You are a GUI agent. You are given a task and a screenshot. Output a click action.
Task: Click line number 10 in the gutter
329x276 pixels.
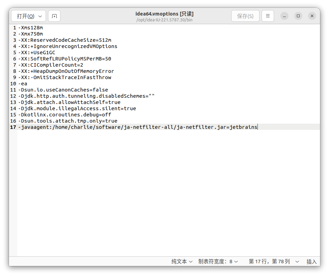coord(13,84)
